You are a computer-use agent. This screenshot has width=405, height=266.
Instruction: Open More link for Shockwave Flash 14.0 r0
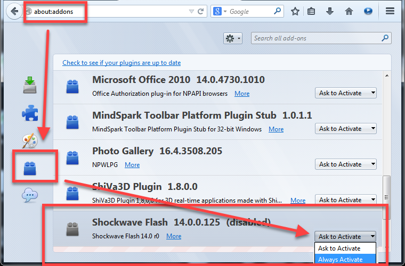(x=174, y=236)
